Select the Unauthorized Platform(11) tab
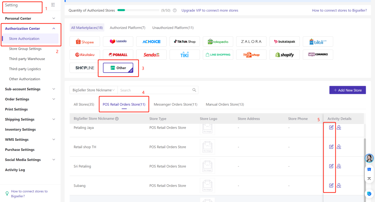The image size is (375, 202). point(173,28)
